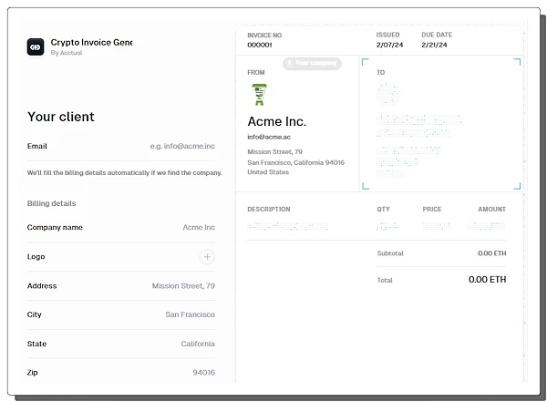Click the issued date 2/07/24
The height and width of the screenshot is (402, 547).
coord(388,45)
